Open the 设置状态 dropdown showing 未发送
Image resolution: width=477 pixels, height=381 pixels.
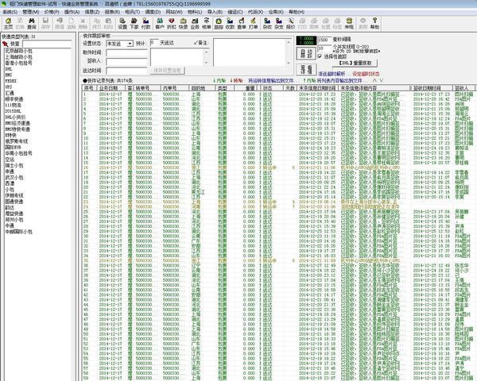click(119, 43)
